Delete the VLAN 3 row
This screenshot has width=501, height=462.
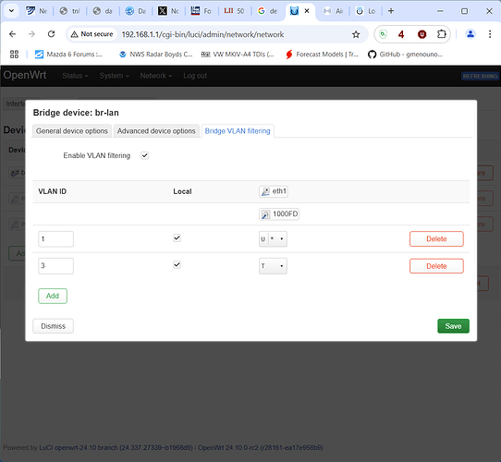[436, 266]
